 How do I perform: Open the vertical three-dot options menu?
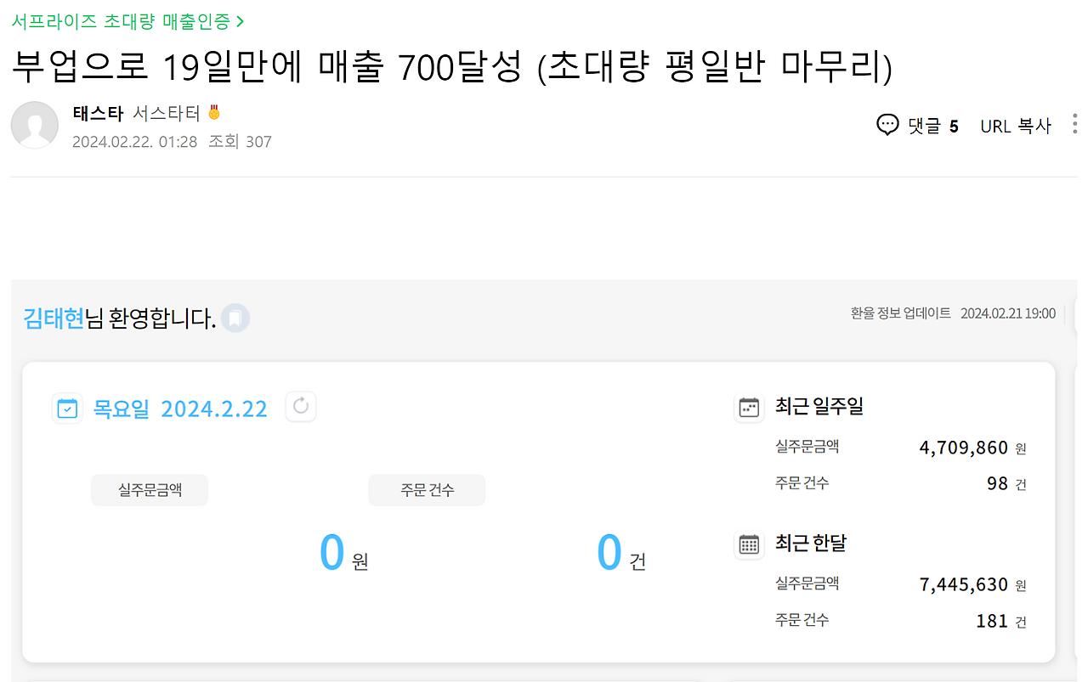pyautogui.click(x=1074, y=123)
